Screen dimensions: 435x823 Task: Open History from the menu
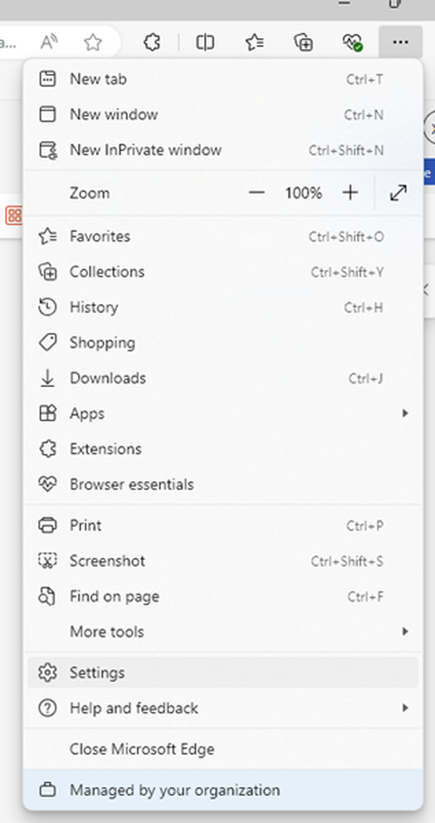click(x=223, y=307)
